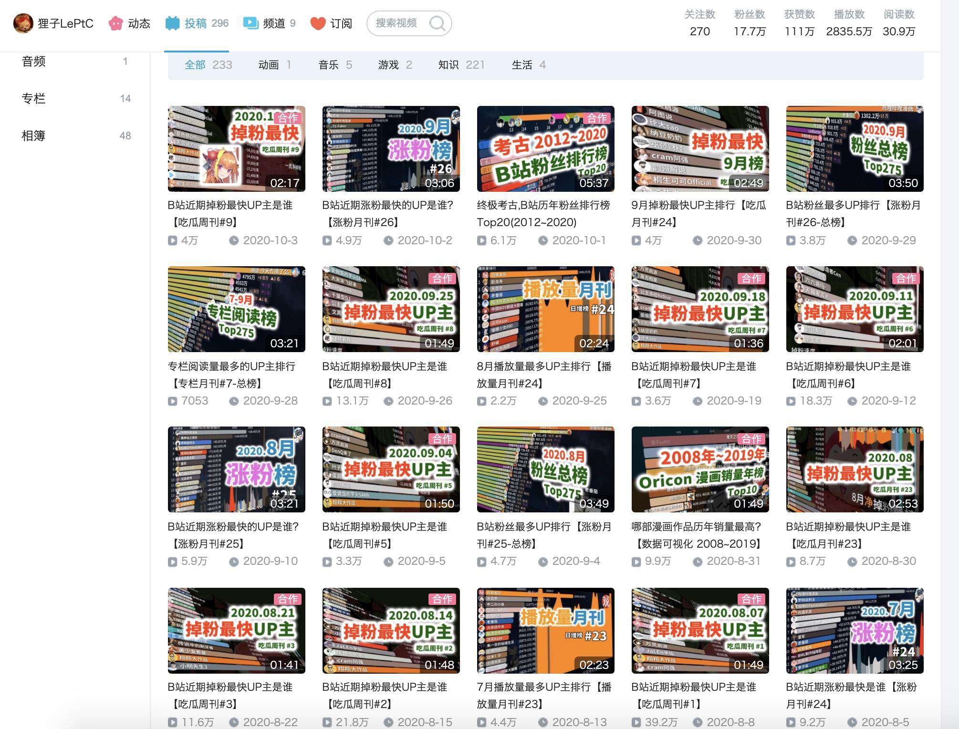Click the search magnifier icon
Image resolution: width=959 pixels, height=729 pixels.
437,23
